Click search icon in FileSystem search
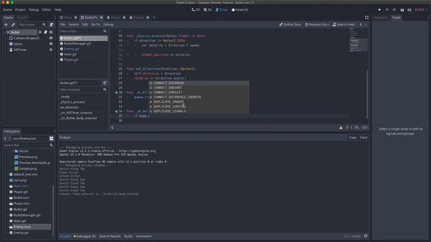 tap(51, 145)
